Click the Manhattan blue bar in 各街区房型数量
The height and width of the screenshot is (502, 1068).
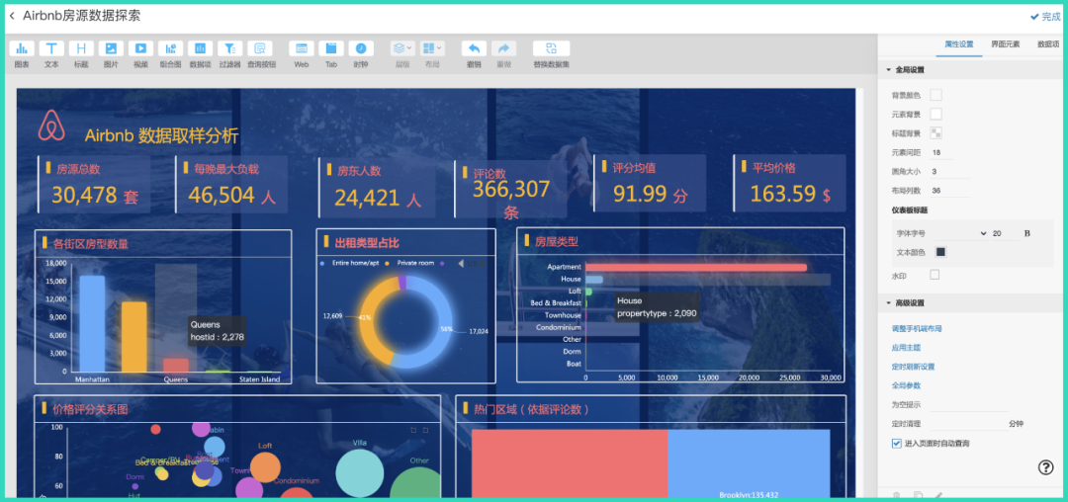click(93, 324)
